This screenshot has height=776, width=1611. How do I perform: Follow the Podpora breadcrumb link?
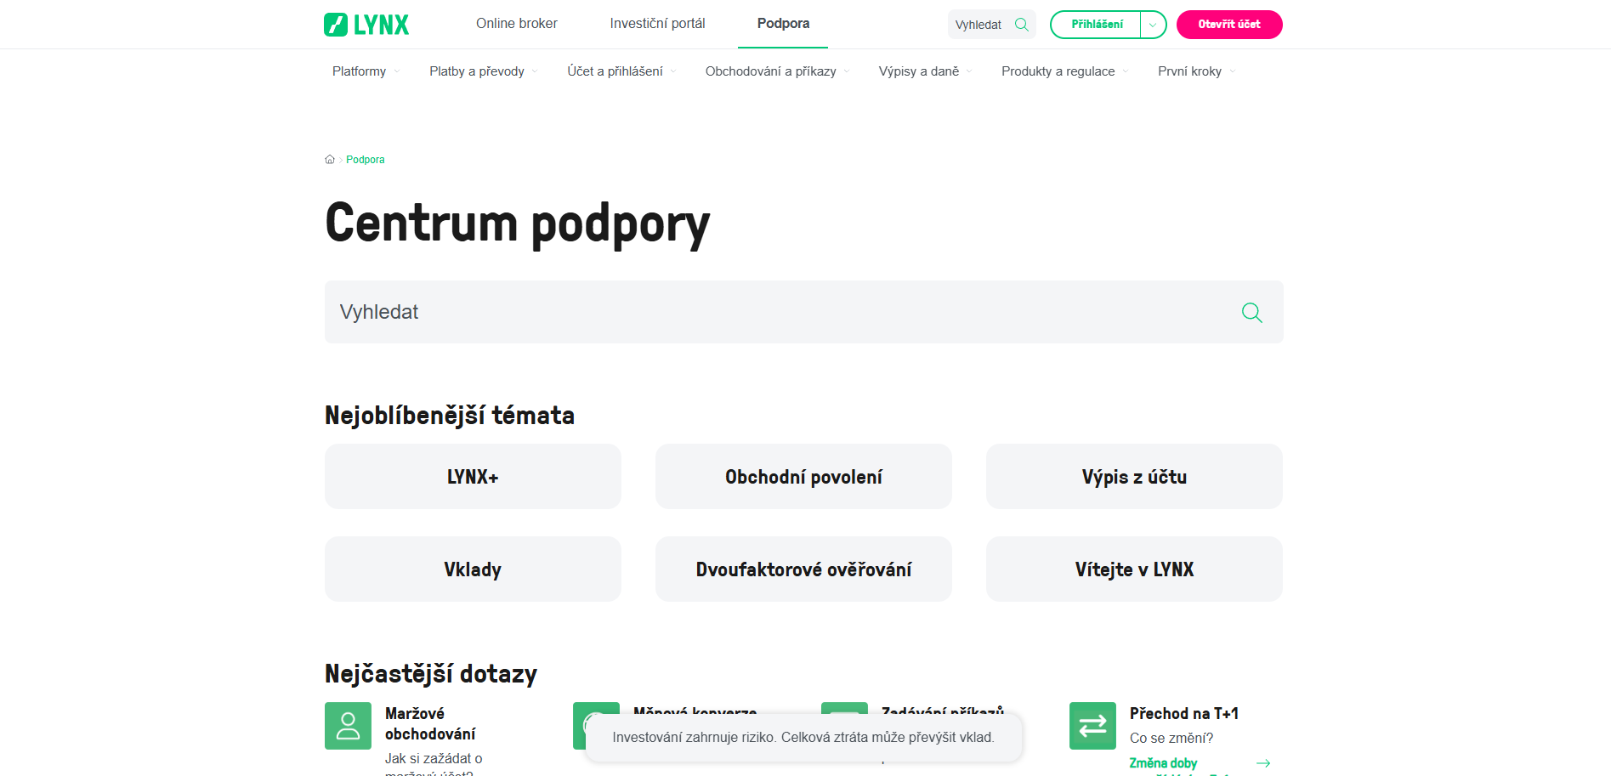pos(366,160)
